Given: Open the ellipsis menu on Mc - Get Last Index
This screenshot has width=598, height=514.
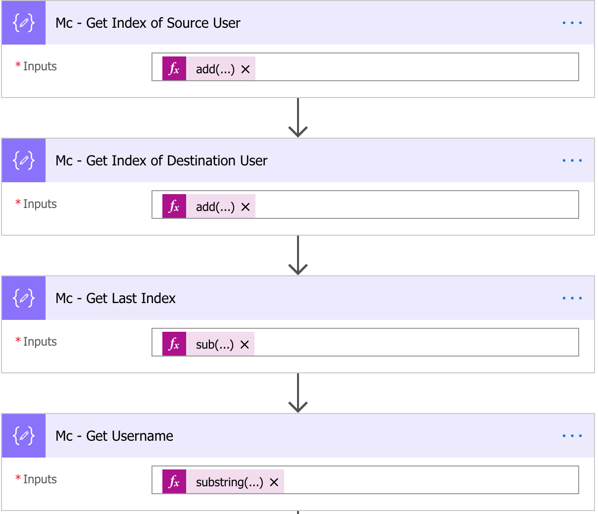Looking at the screenshot, I should [x=572, y=298].
